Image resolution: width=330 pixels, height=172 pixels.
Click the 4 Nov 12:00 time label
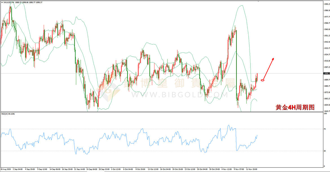pyautogui.click(x=227, y=169)
